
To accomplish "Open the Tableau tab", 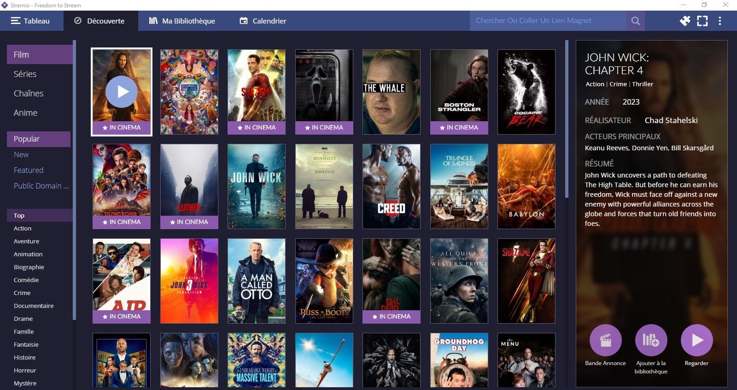I will tap(30, 21).
